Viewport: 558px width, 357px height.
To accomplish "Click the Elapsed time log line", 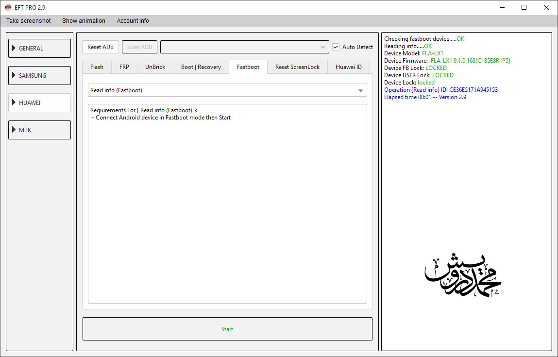I will pyautogui.click(x=425, y=97).
